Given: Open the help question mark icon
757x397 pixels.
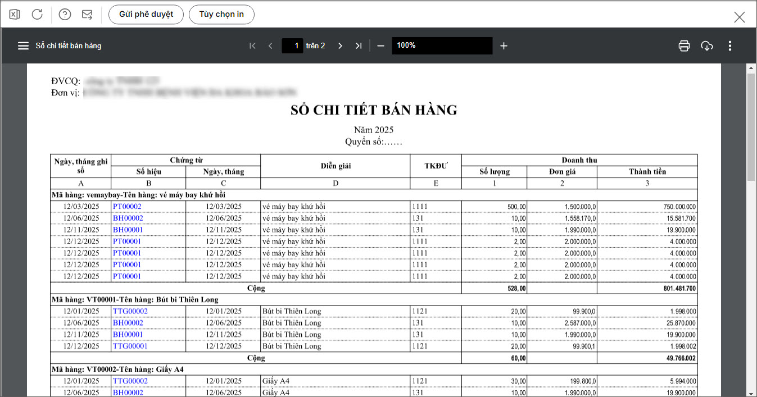Looking at the screenshot, I should pyautogui.click(x=65, y=15).
